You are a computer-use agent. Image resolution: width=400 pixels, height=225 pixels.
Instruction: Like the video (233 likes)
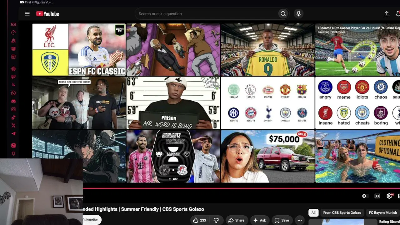pyautogui.click(x=199, y=220)
